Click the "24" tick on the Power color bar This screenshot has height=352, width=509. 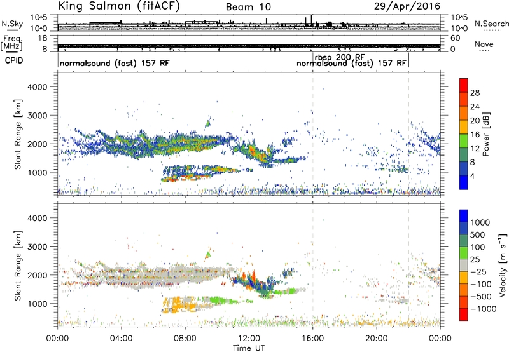click(475, 107)
